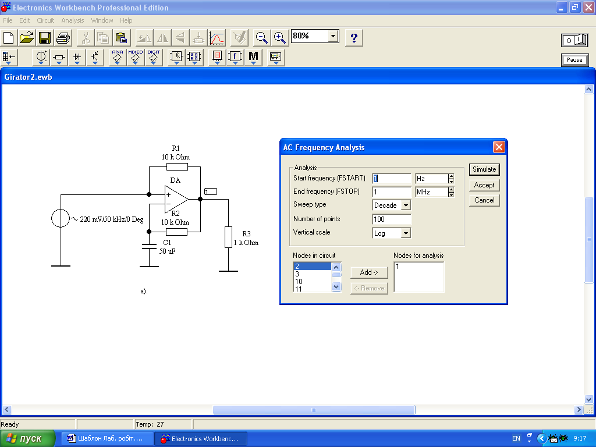Viewport: 596px width, 447px height.
Task: Flip horizontal toolbar icon
Action: pos(162,38)
